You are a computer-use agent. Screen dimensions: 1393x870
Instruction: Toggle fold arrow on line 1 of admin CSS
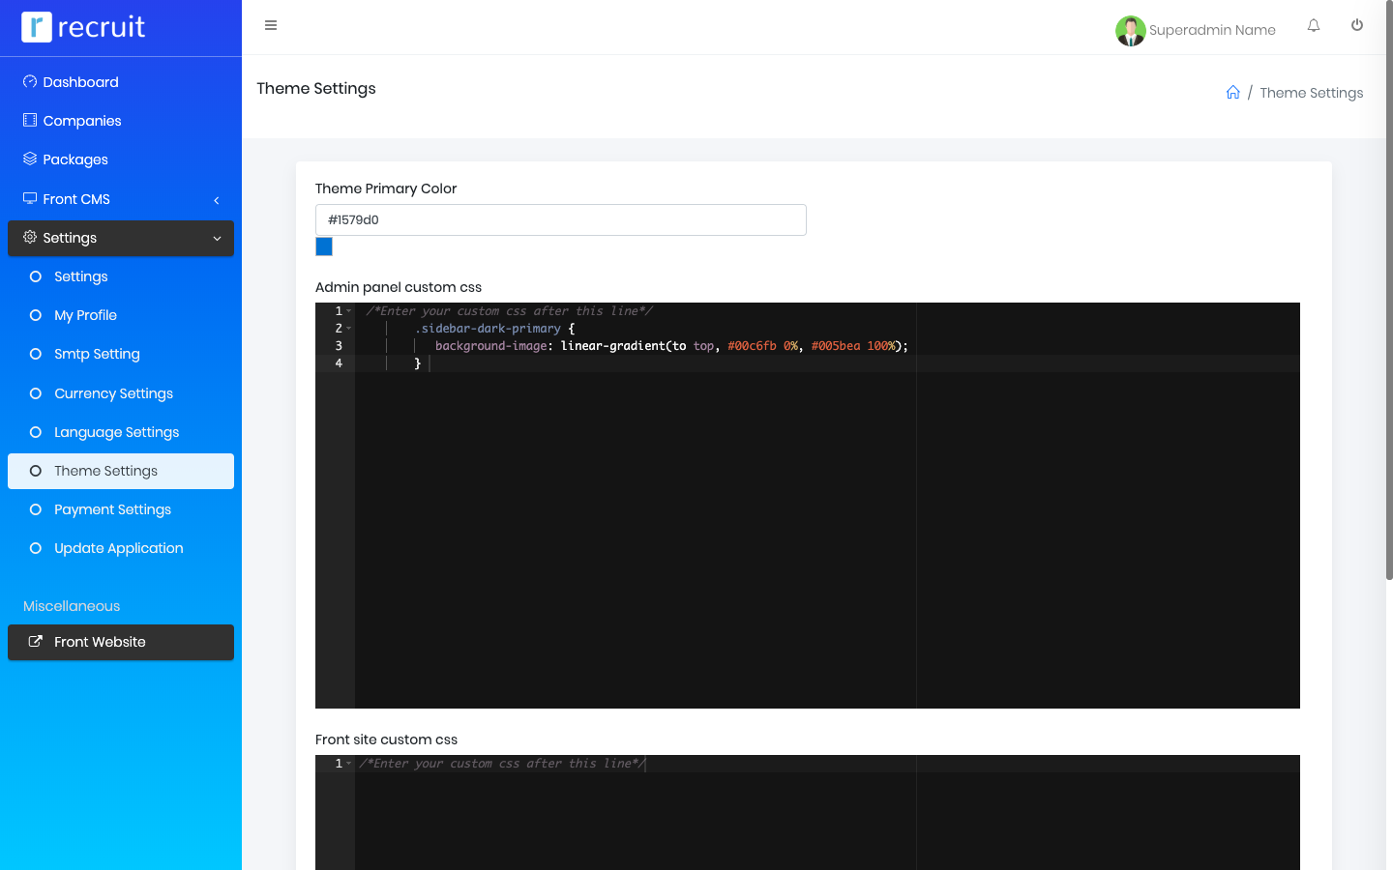pos(349,311)
